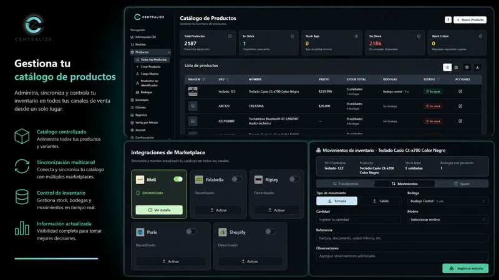
Task: Open teclado-123 product image thumbnail
Action: (x=193, y=91)
